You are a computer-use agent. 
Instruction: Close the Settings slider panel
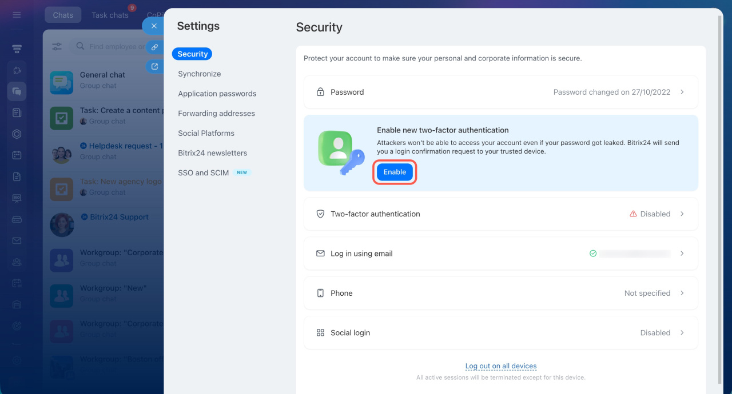[x=153, y=26]
